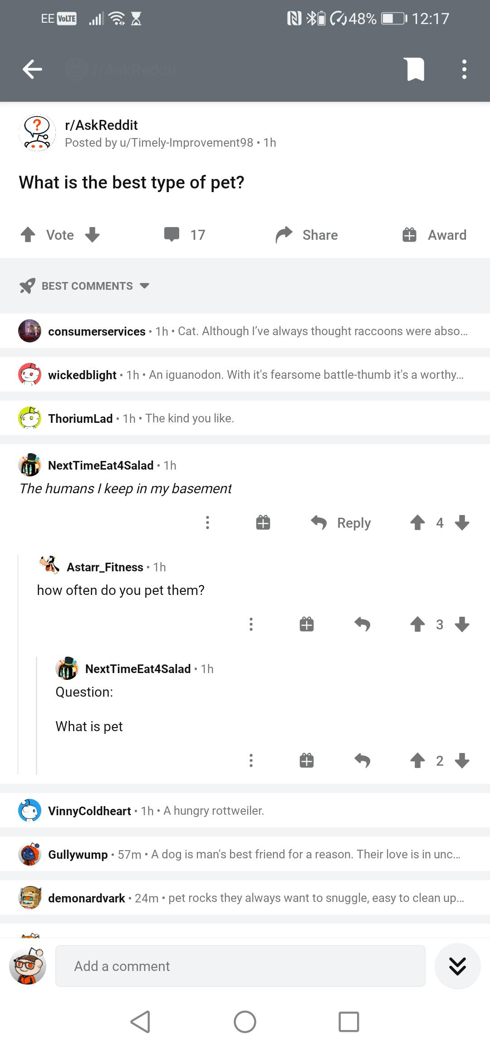Gift an award to NextTimeEat4Salad's comment
This screenshot has height=1050, width=490.
click(x=262, y=523)
